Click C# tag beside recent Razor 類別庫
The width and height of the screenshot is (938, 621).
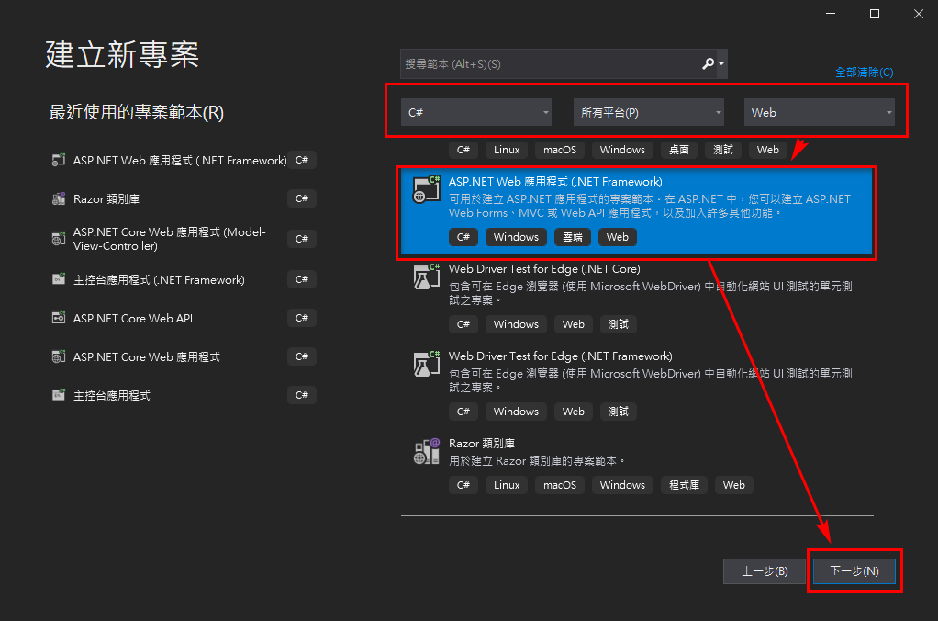pyautogui.click(x=301, y=198)
